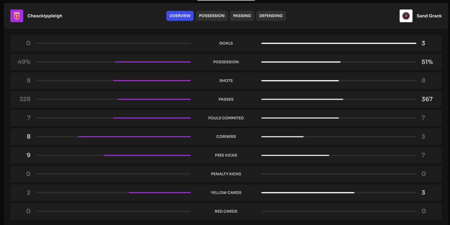This screenshot has height=225, width=450.
Task: Click the Sand Grack team name
Action: 429,16
